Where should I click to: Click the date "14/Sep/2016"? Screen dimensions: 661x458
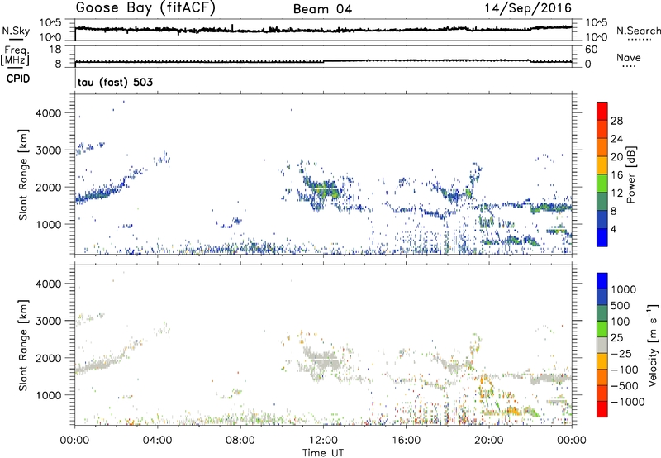[528, 8]
